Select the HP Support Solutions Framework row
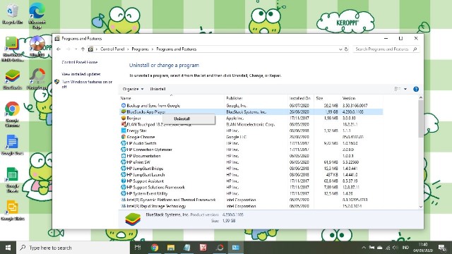Viewport: 452px width, 254px height. (x=251, y=187)
